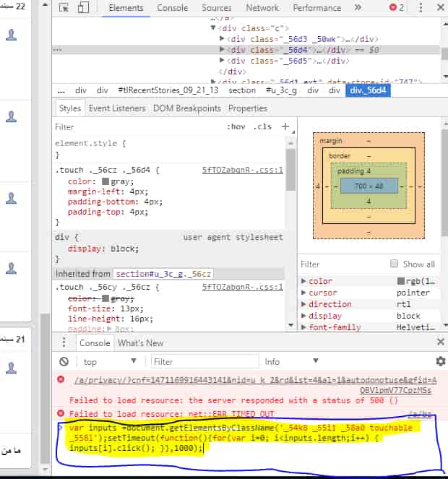Click the display: block declaration
The image size is (448, 479).
click(103, 249)
